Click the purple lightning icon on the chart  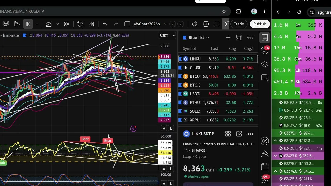[x=133, y=129]
